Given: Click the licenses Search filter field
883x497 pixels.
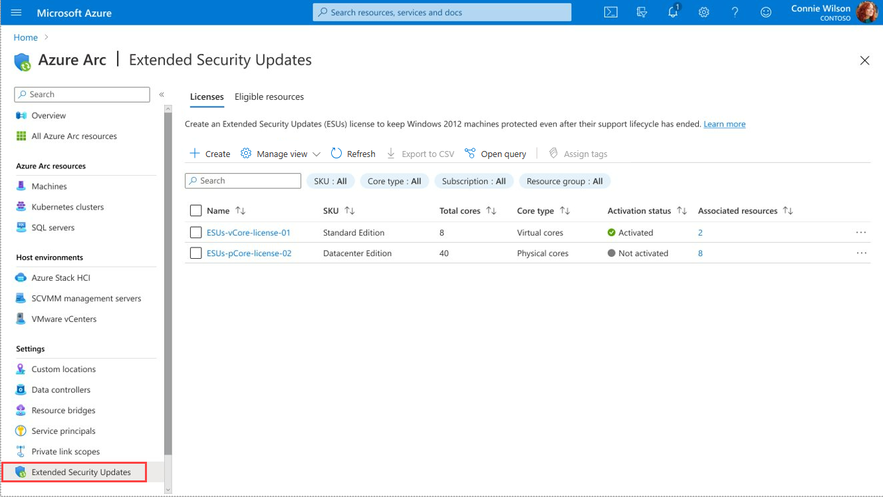Looking at the screenshot, I should pos(243,180).
